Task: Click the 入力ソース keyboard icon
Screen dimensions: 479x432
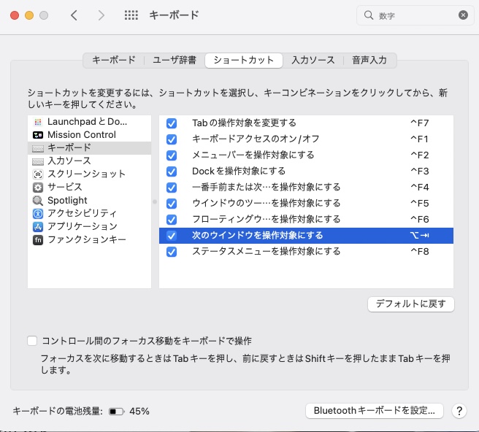Action: [x=38, y=161]
